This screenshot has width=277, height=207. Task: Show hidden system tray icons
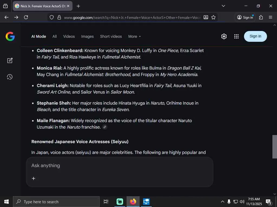click(223, 202)
